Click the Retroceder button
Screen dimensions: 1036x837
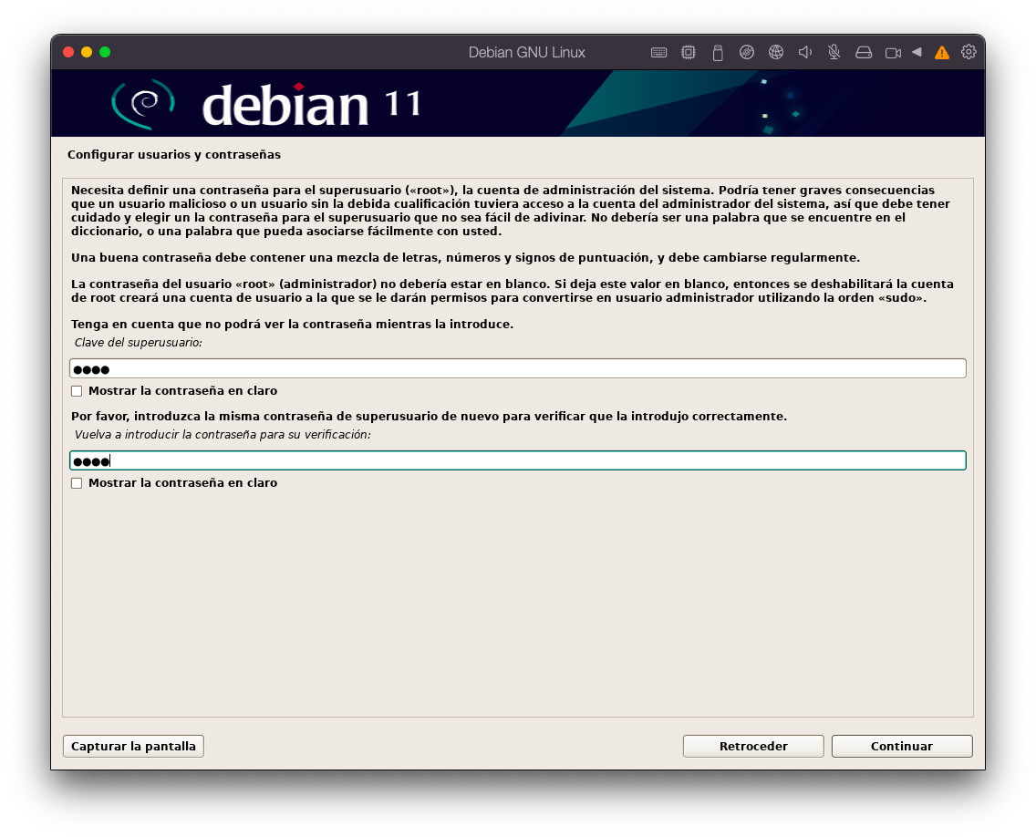pos(752,746)
